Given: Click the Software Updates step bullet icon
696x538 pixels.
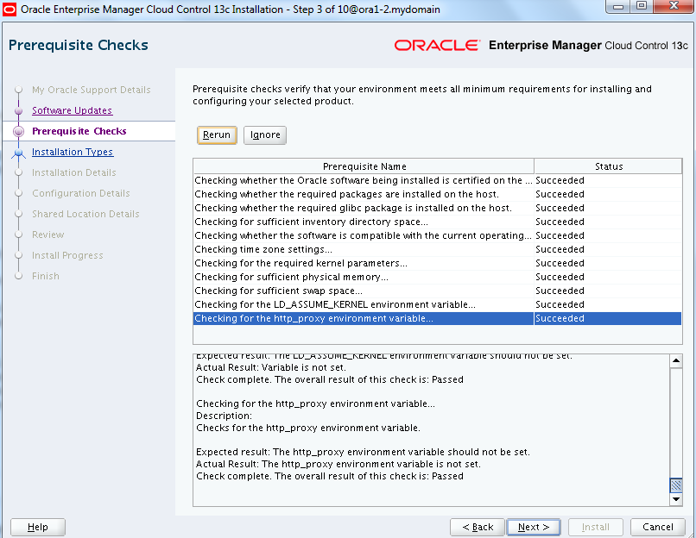Looking at the screenshot, I should (x=18, y=111).
